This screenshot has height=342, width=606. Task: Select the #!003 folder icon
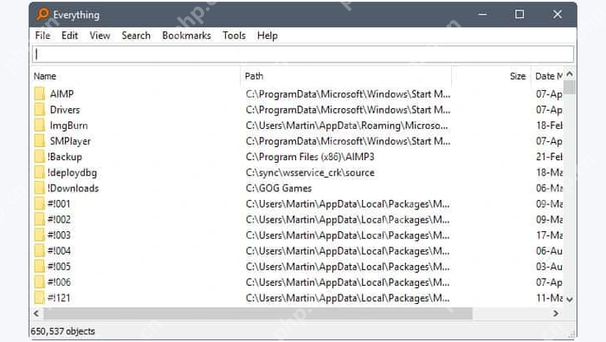[40, 235]
